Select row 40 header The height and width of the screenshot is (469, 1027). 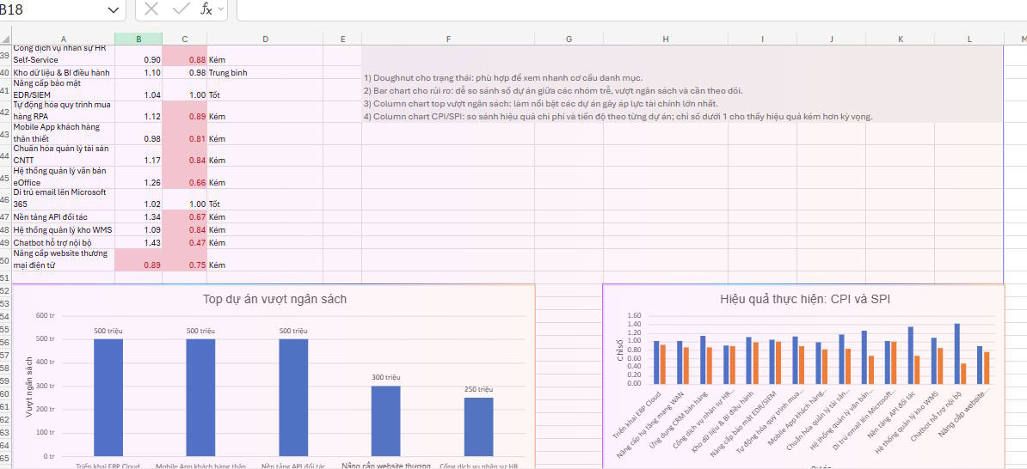click(x=6, y=73)
